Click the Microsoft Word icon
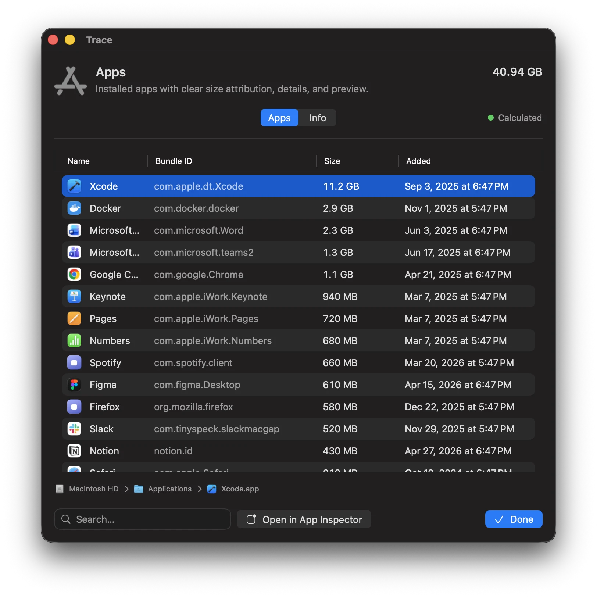 74,230
